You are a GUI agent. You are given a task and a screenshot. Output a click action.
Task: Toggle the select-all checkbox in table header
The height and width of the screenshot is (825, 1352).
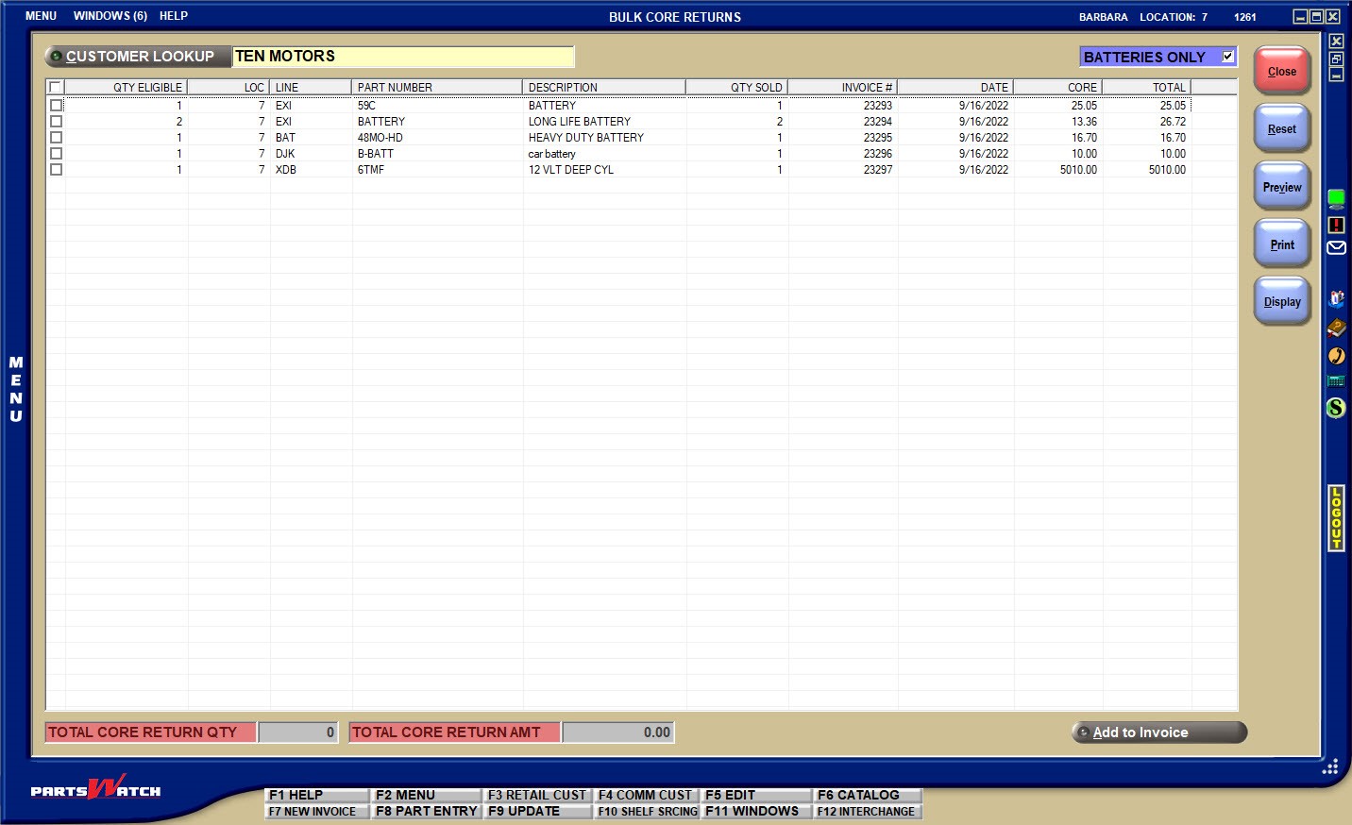tap(56, 88)
